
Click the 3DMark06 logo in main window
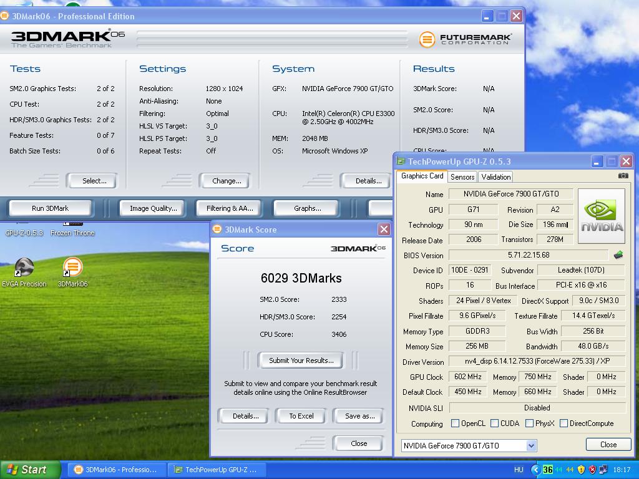pos(67,39)
